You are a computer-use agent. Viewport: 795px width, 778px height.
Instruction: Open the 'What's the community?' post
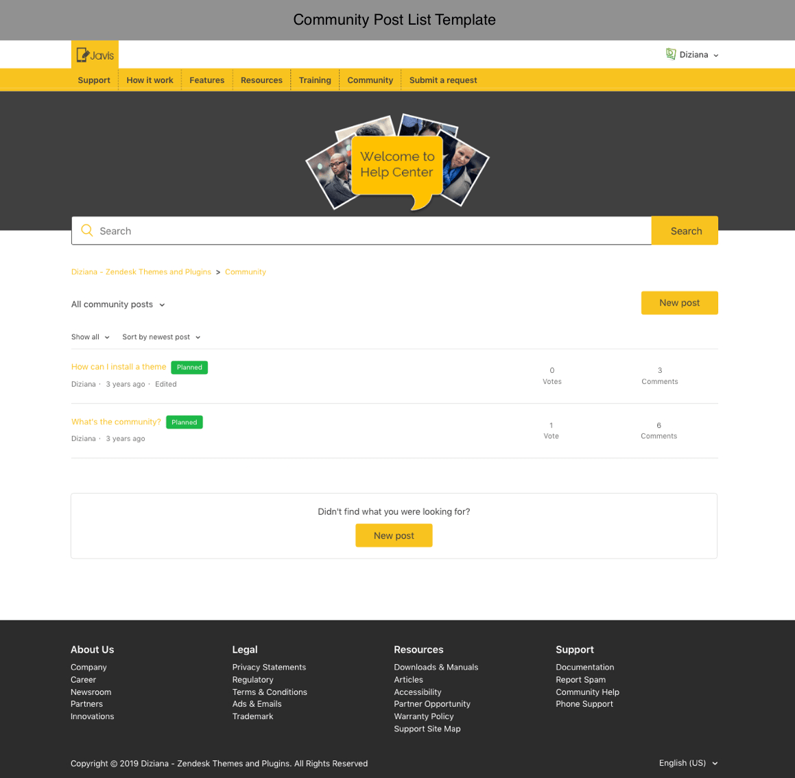(x=116, y=422)
